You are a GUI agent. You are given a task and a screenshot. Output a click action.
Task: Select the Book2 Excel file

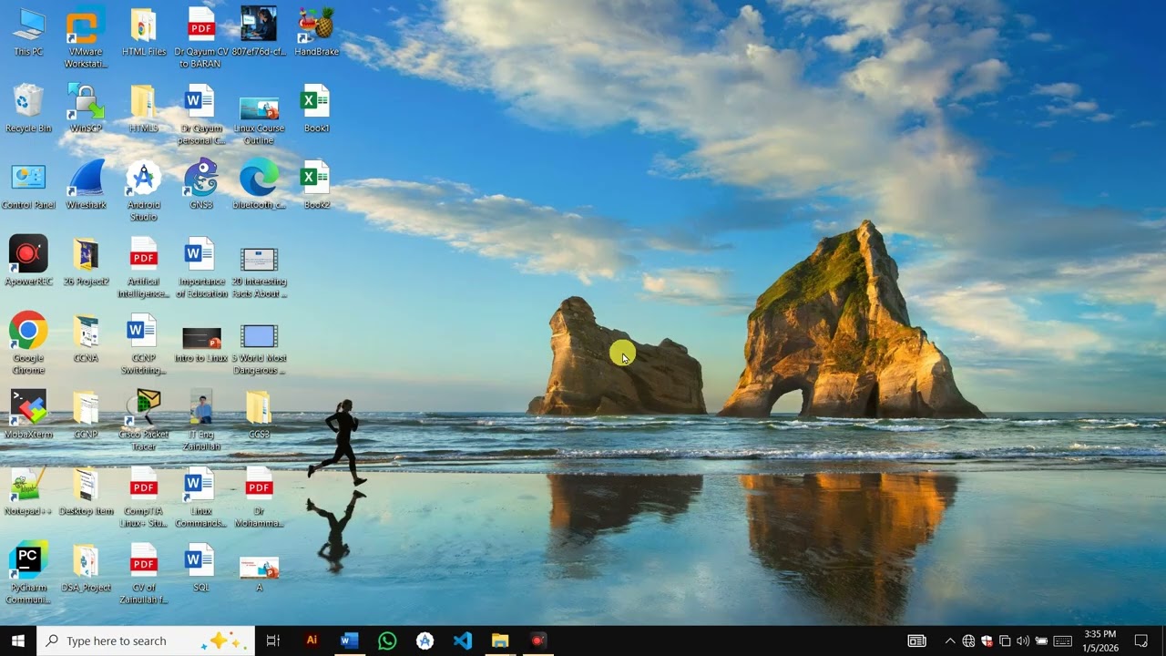[316, 185]
